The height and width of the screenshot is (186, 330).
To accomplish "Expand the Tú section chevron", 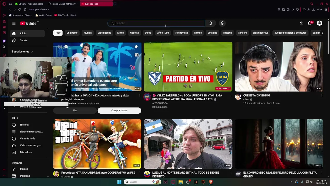I will (18, 118).
